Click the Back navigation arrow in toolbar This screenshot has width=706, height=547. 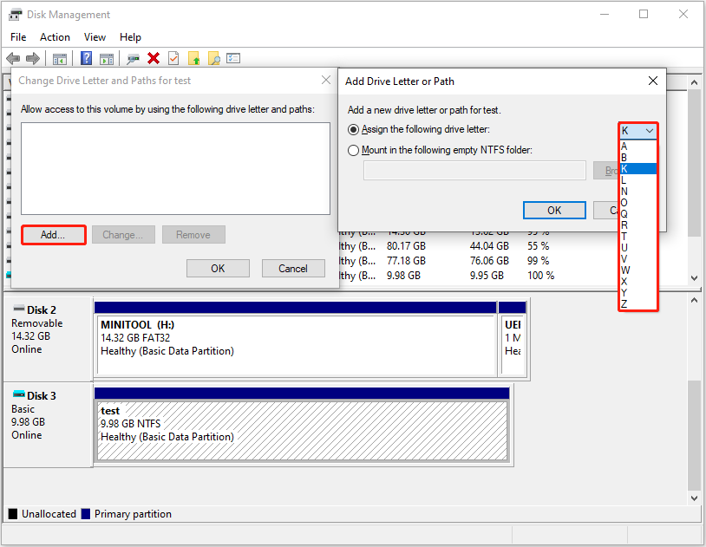[x=14, y=58]
